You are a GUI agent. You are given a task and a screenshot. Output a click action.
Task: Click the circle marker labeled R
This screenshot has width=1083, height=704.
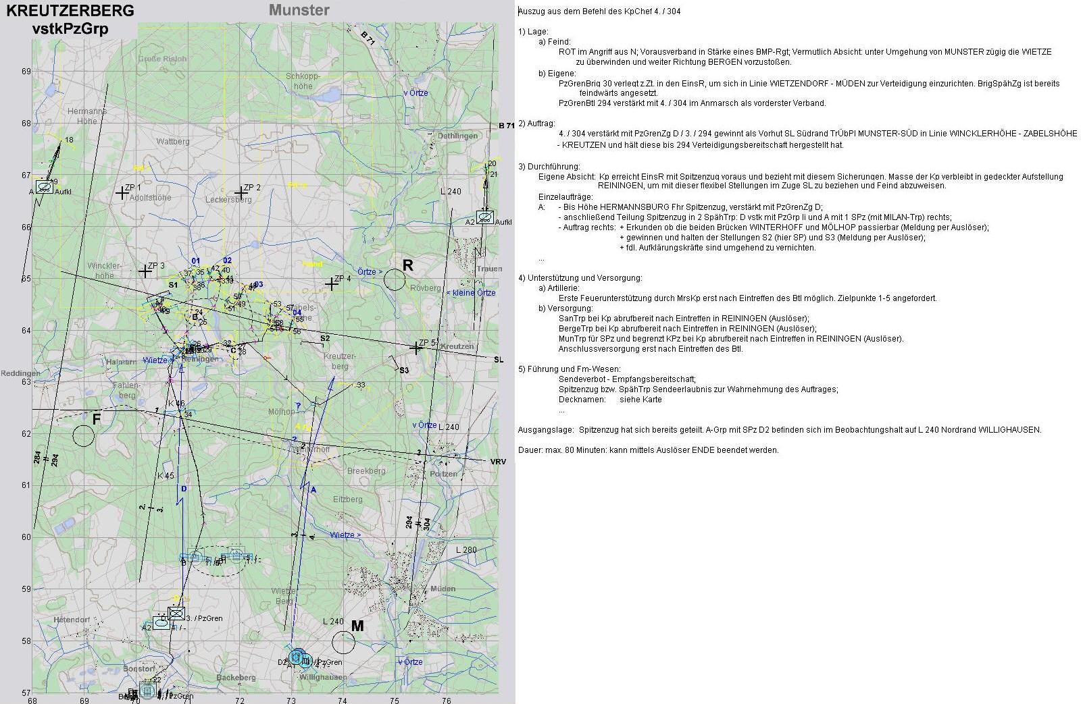pyautogui.click(x=395, y=279)
